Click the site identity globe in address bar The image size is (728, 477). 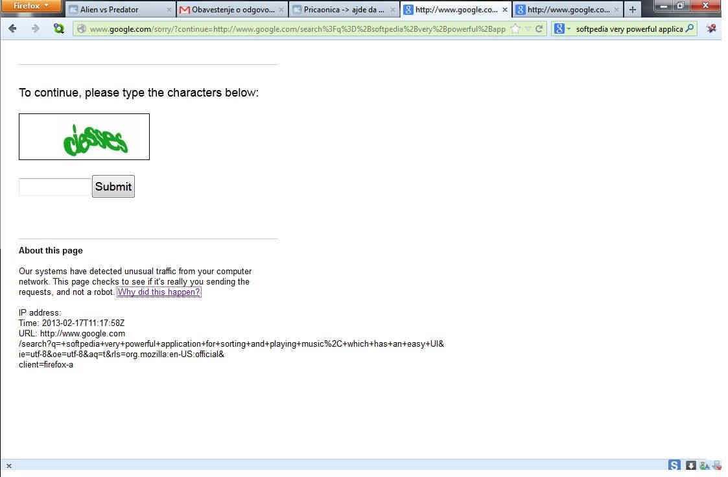81,29
